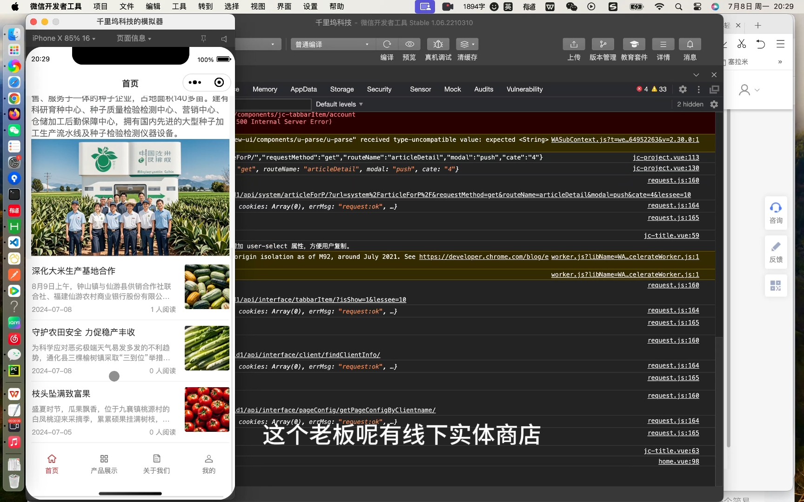Open the 教育套件 education kit
Viewport: 804px width, 502px height.
(634, 44)
